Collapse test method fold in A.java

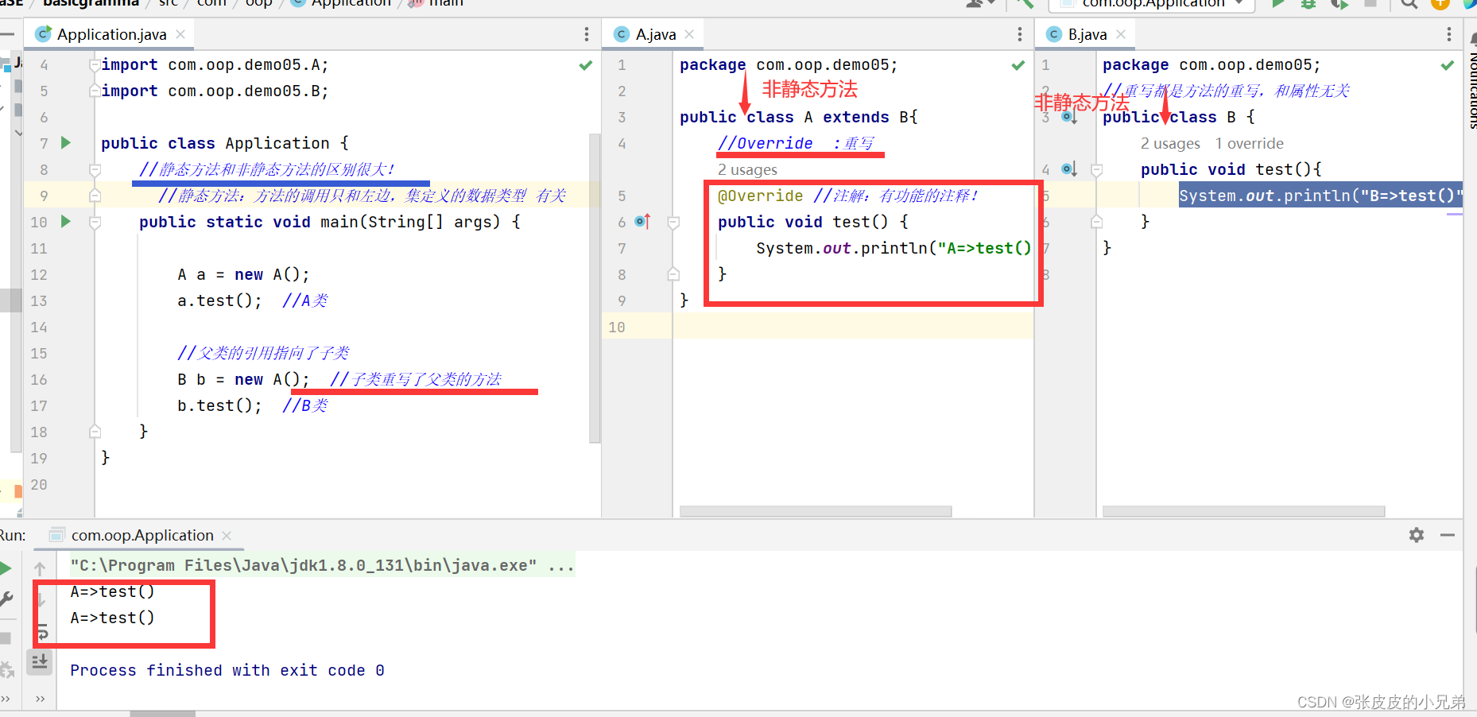click(673, 222)
